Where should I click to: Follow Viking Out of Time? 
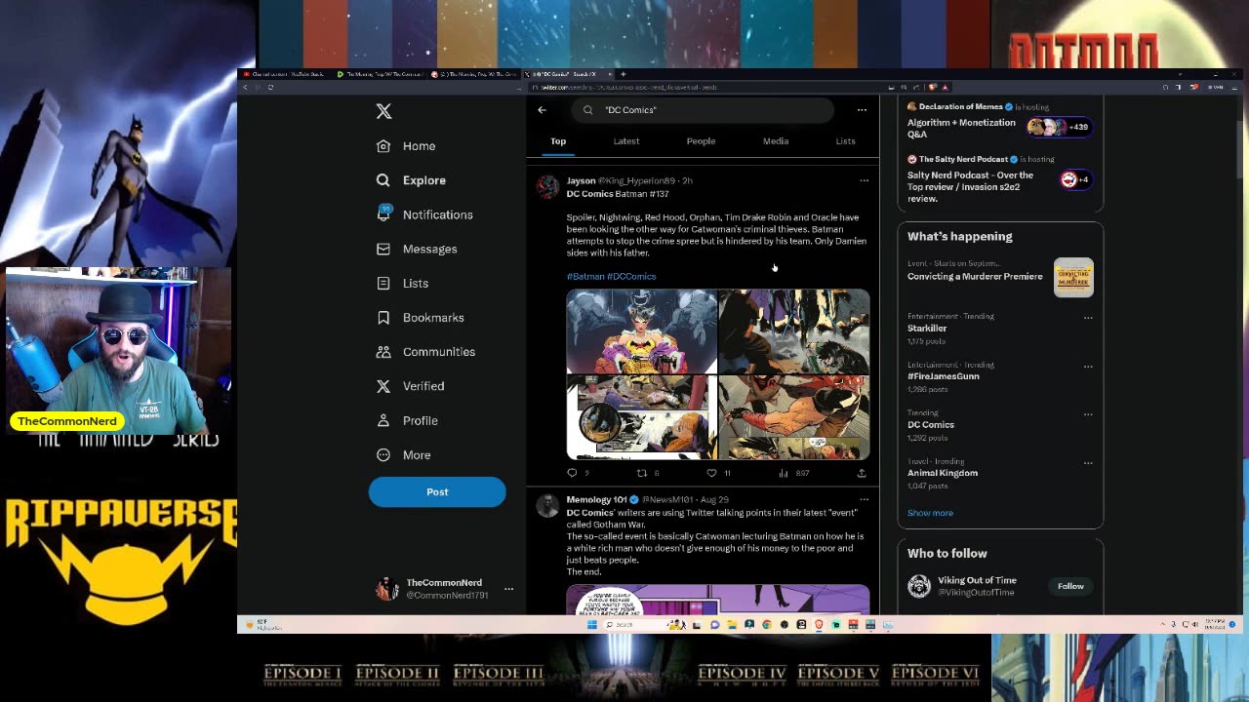[1070, 586]
